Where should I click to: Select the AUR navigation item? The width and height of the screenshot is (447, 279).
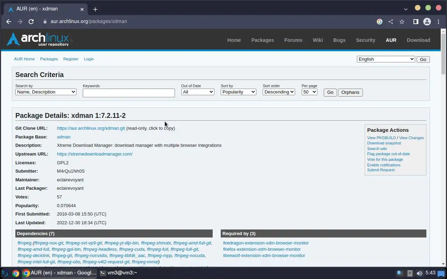[x=391, y=40]
